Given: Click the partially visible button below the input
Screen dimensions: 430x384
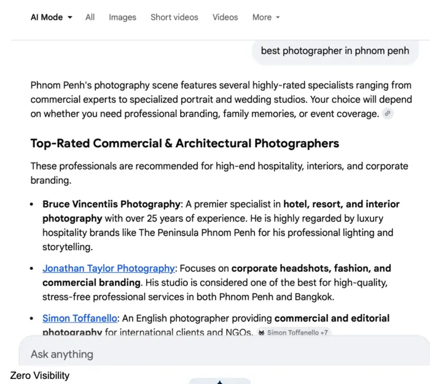Looking at the screenshot, I should (x=219, y=381).
